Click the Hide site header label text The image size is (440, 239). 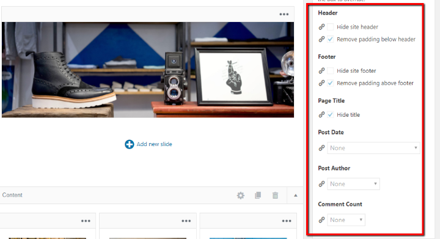point(358,27)
